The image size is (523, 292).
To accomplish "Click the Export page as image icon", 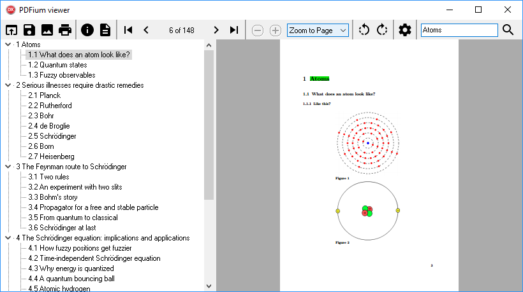I will tap(47, 30).
